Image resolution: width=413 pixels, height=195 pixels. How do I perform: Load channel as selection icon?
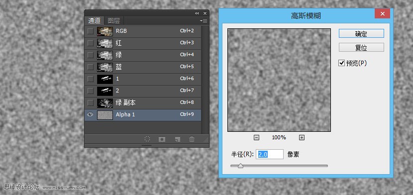pos(147,139)
